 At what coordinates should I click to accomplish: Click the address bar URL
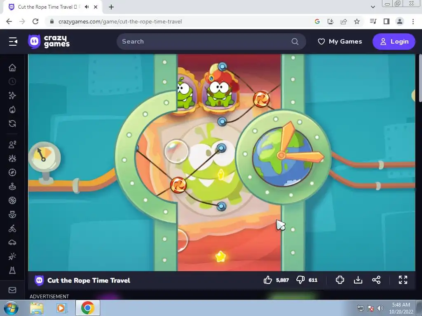click(120, 21)
